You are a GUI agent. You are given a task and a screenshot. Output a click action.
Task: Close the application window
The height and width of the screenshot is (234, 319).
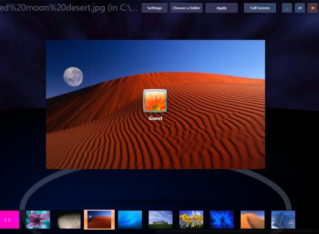coord(313,8)
